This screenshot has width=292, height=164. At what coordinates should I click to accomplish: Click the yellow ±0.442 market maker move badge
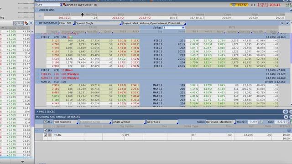[x=239, y=5]
